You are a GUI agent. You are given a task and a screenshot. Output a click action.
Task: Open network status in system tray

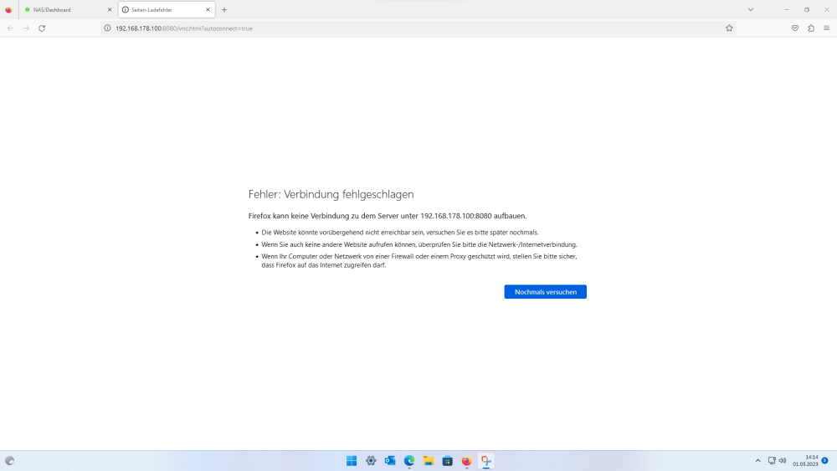tap(772, 461)
